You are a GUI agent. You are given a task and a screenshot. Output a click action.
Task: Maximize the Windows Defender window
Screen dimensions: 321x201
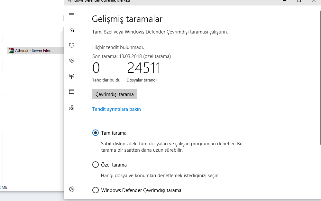(299, 1)
